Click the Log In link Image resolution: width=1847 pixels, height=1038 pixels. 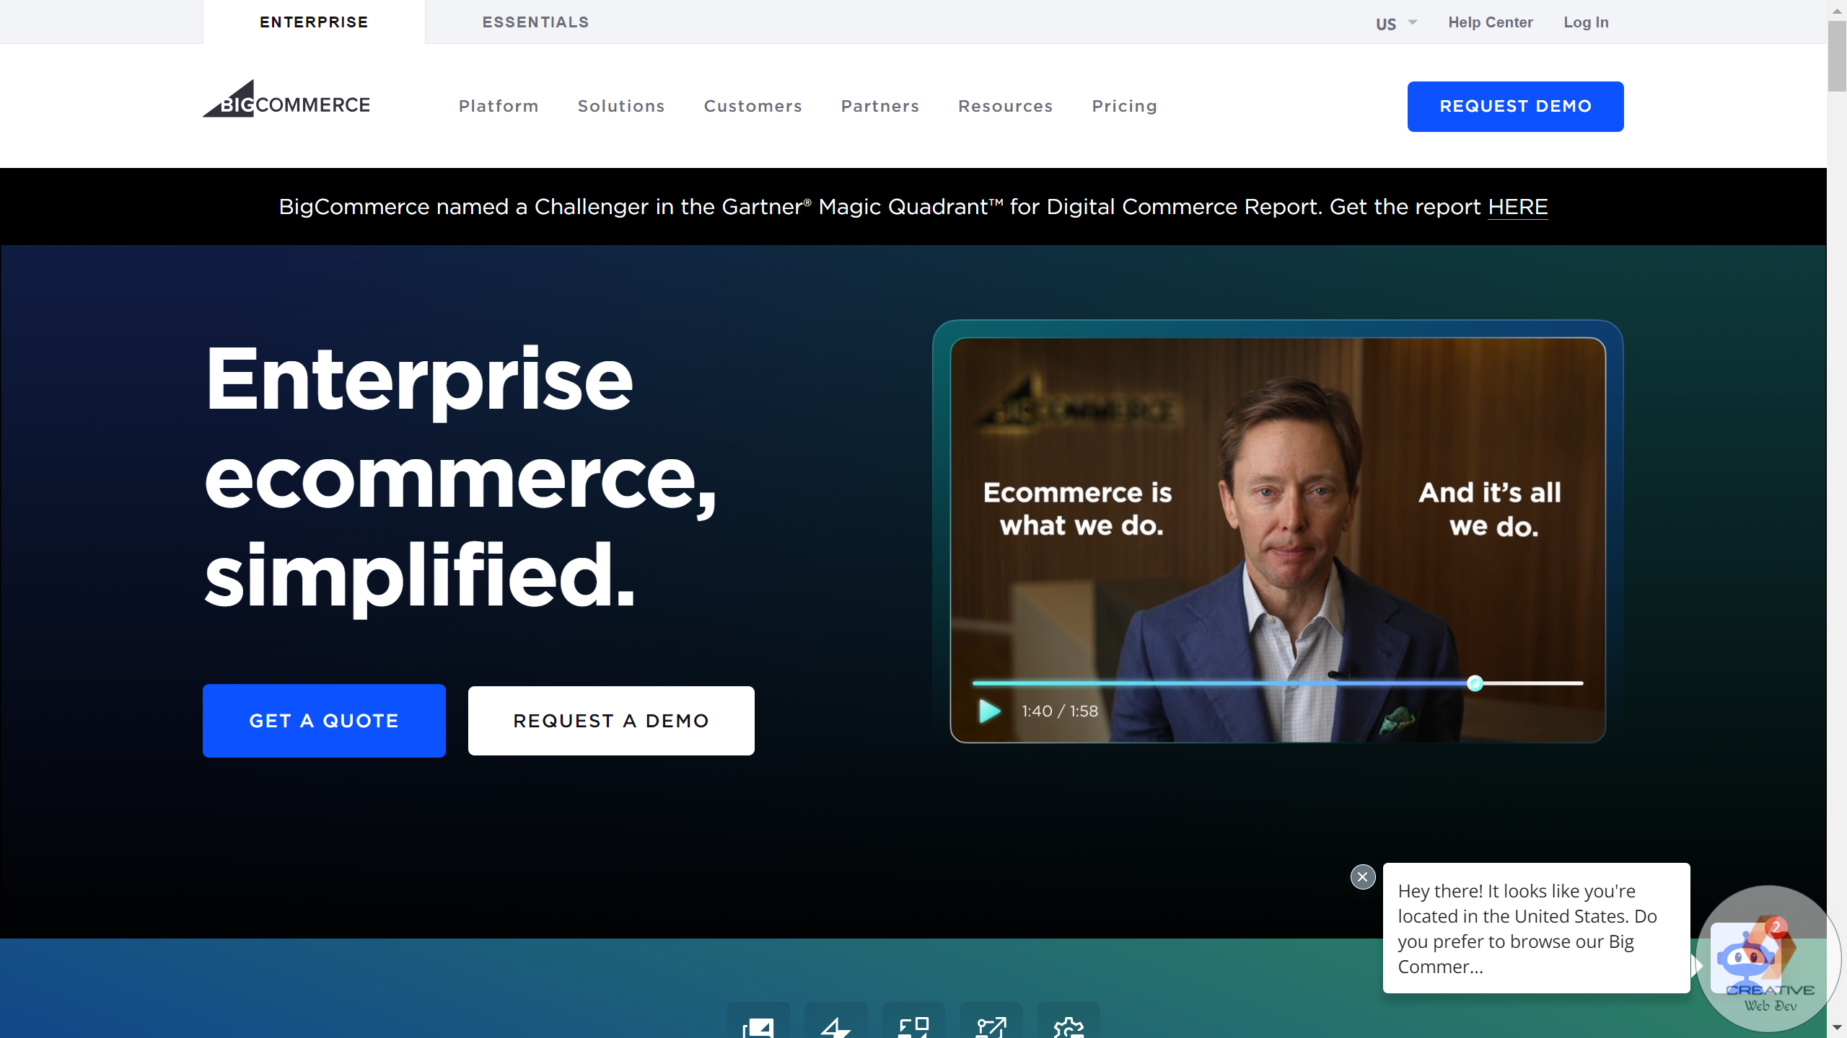point(1586,22)
